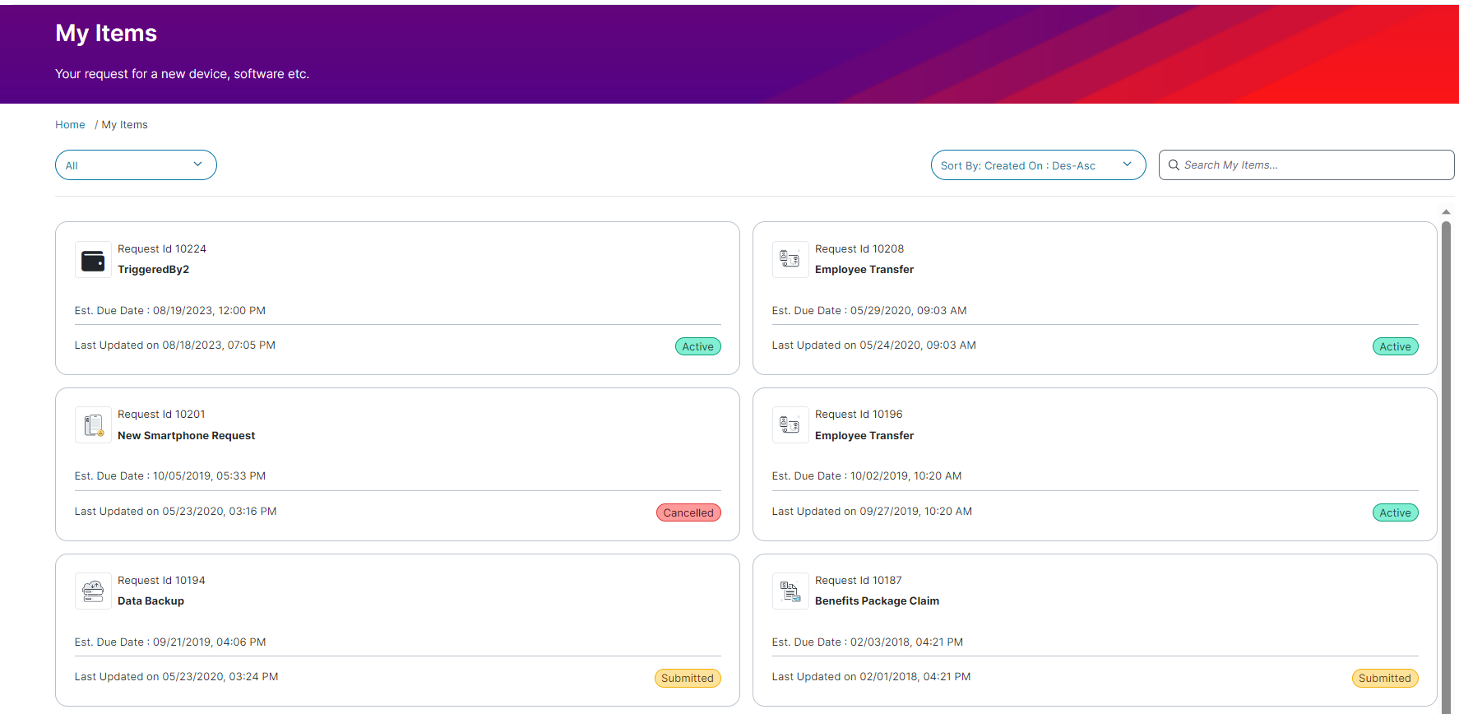This screenshot has height=714, width=1459.
Task: Click the magnifier icon in search box
Action: click(x=1174, y=165)
